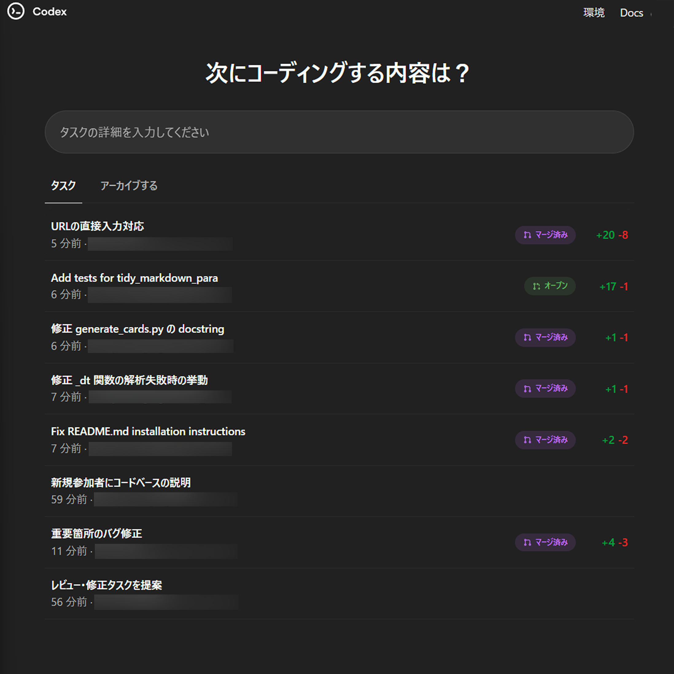The image size is (674, 674).
Task: Click マージ済み badge on 重要箇所のバグ修正 row
Action: tap(545, 542)
